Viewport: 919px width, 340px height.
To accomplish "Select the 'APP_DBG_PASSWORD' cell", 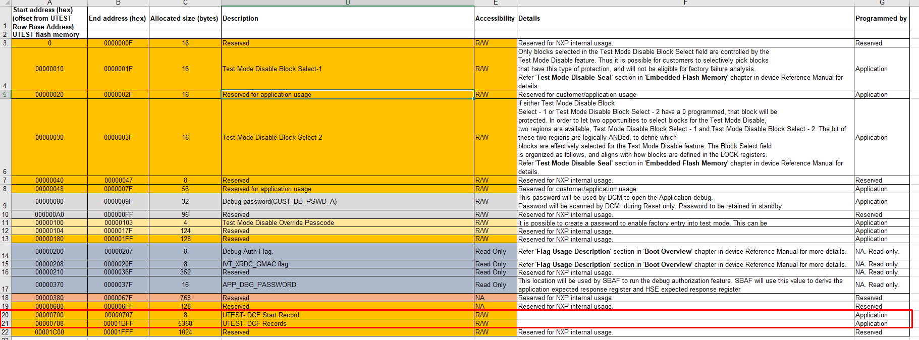I will [348, 285].
